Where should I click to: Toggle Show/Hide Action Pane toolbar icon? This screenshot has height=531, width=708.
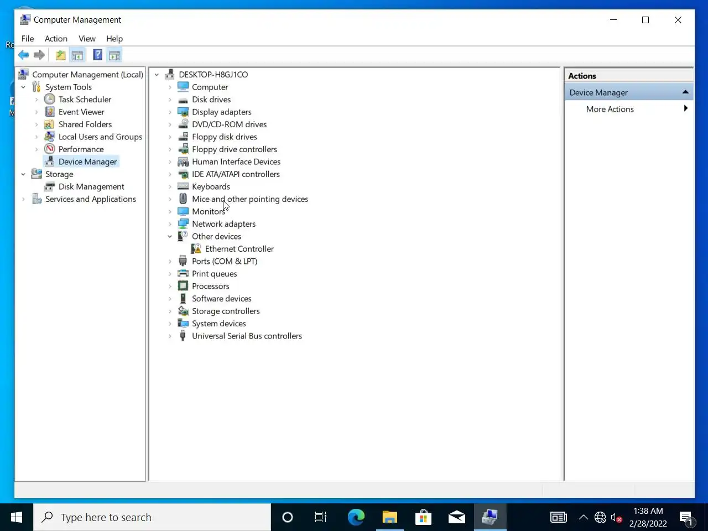(x=114, y=55)
